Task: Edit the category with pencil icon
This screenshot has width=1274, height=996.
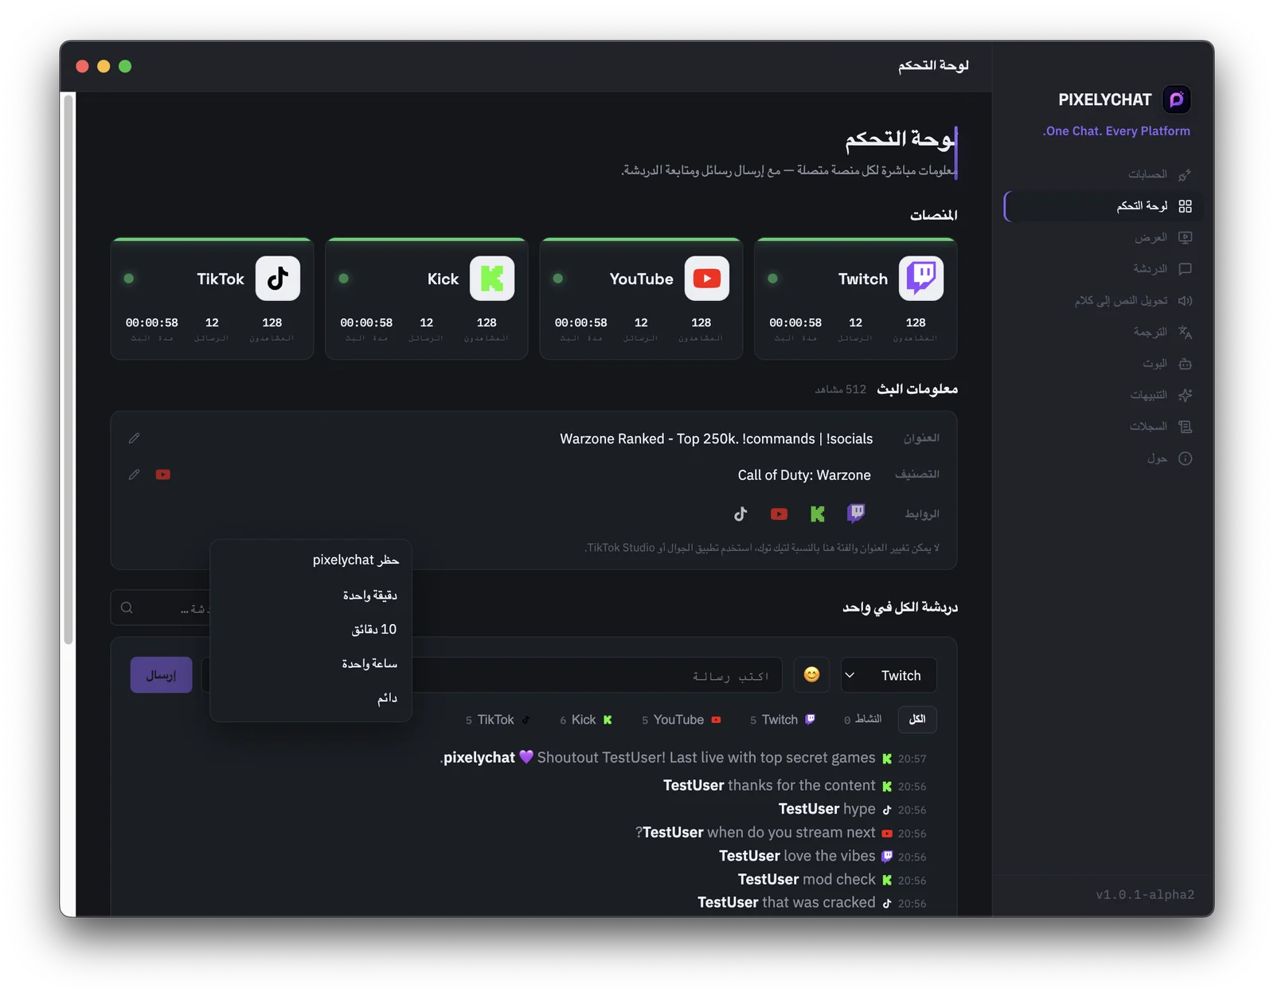Action: (134, 475)
